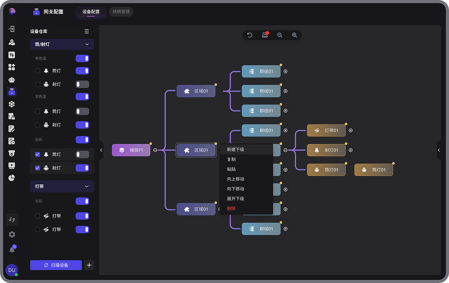This screenshot has width=449, height=283.
Task: Click the 双色温 group label
Action: pyautogui.click(x=41, y=96)
